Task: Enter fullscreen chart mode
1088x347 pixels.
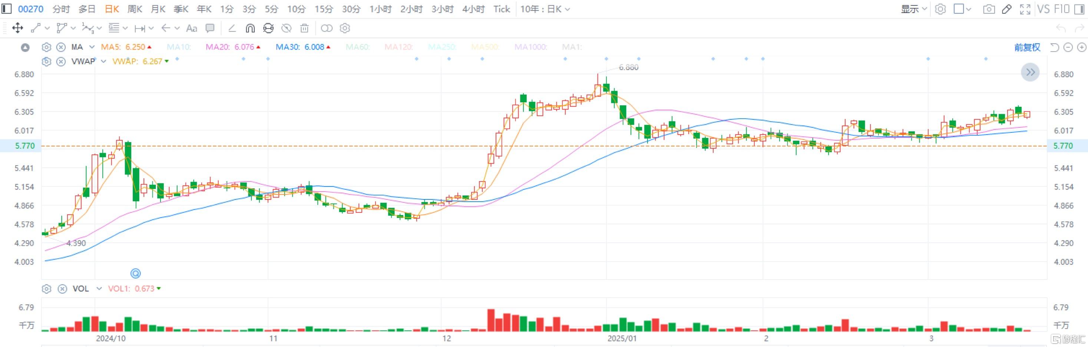Action: (1025, 9)
